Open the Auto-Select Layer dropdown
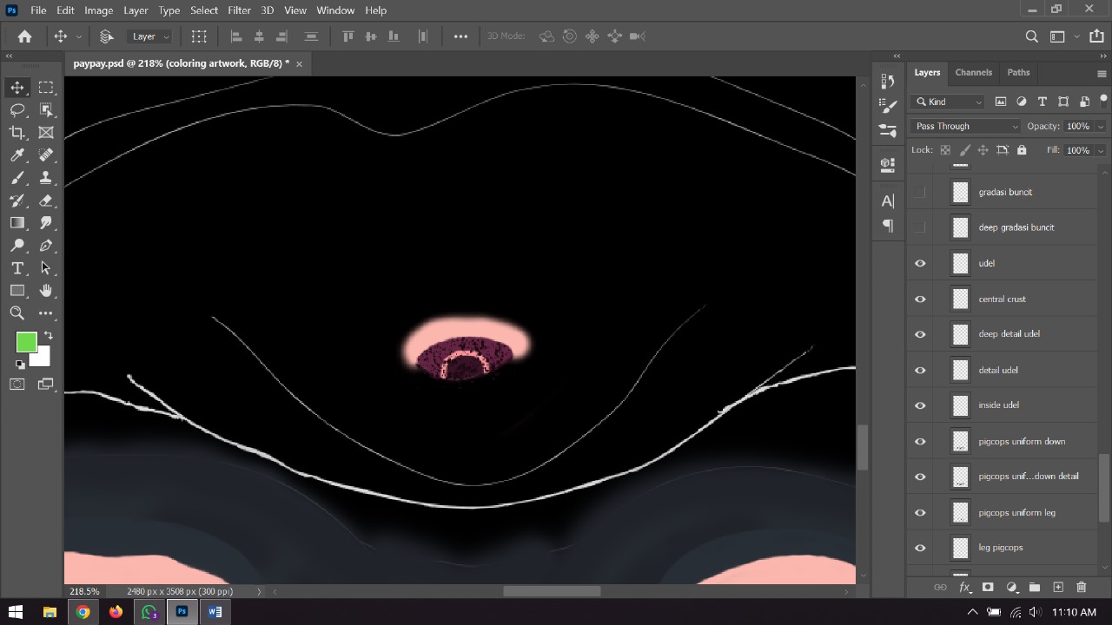1112x625 pixels. pos(149,36)
